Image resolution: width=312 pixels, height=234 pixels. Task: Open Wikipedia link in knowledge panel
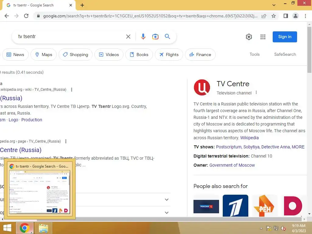(x=249, y=138)
